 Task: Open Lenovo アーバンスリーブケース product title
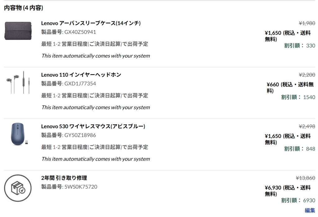[91, 23]
